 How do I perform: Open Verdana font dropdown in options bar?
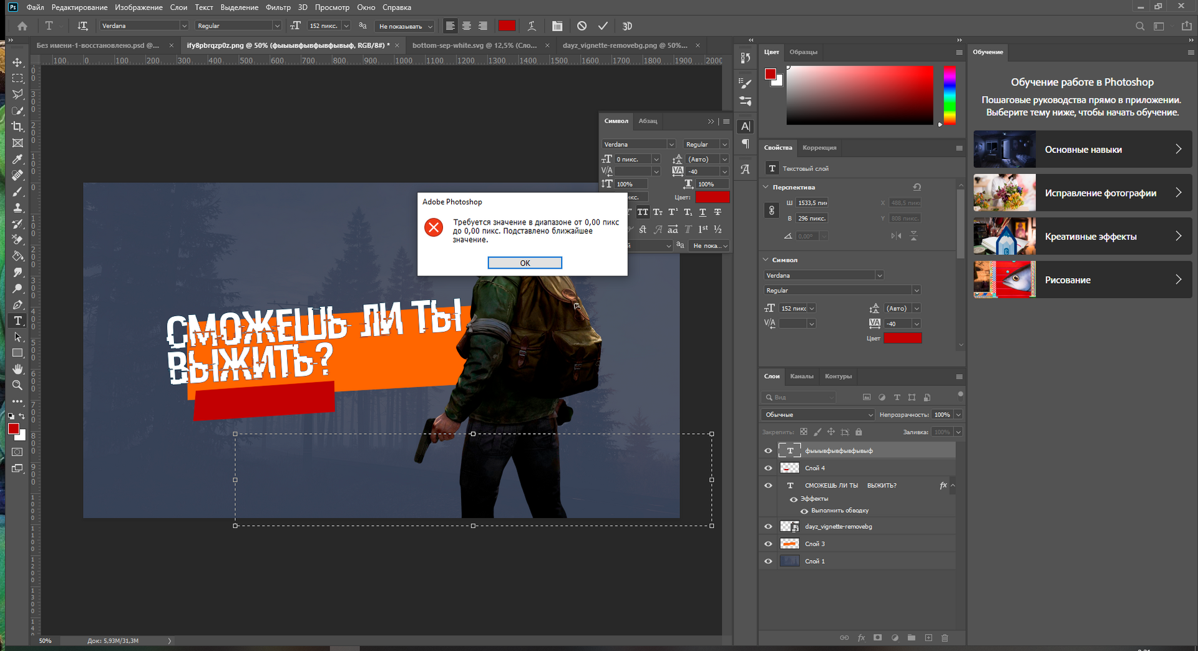click(x=184, y=26)
